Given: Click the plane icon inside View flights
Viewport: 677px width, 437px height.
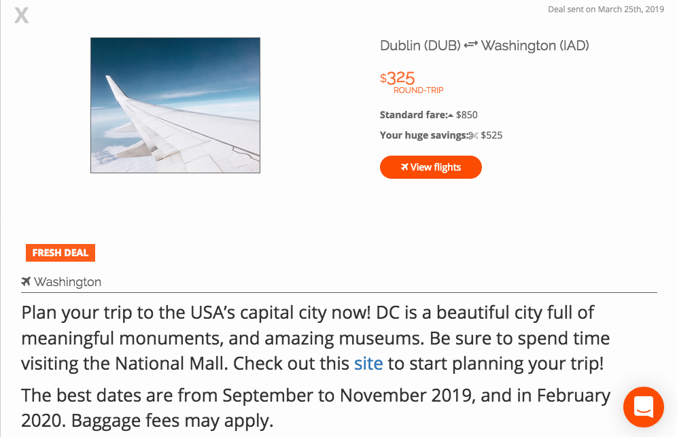Looking at the screenshot, I should coord(404,167).
